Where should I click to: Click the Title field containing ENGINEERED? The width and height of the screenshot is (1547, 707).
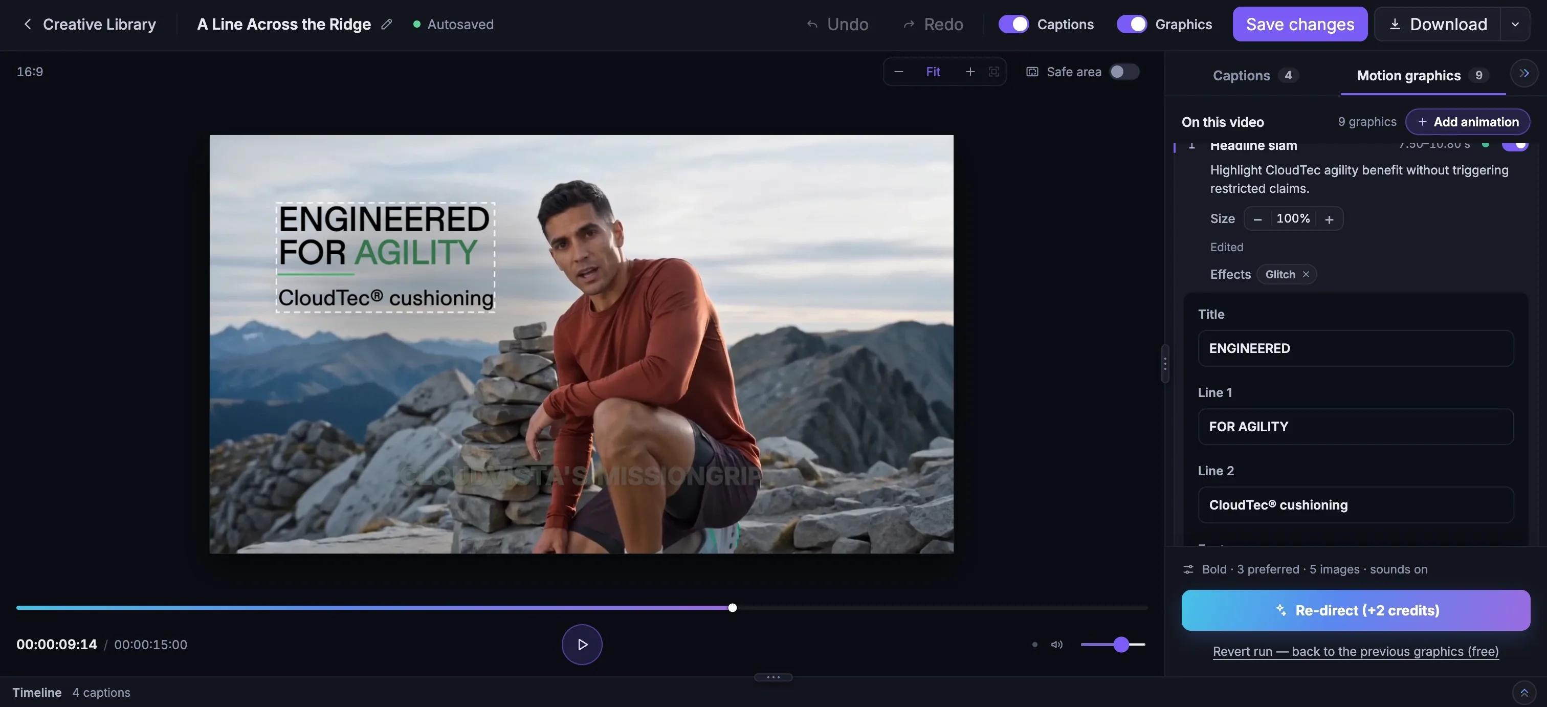(x=1356, y=348)
